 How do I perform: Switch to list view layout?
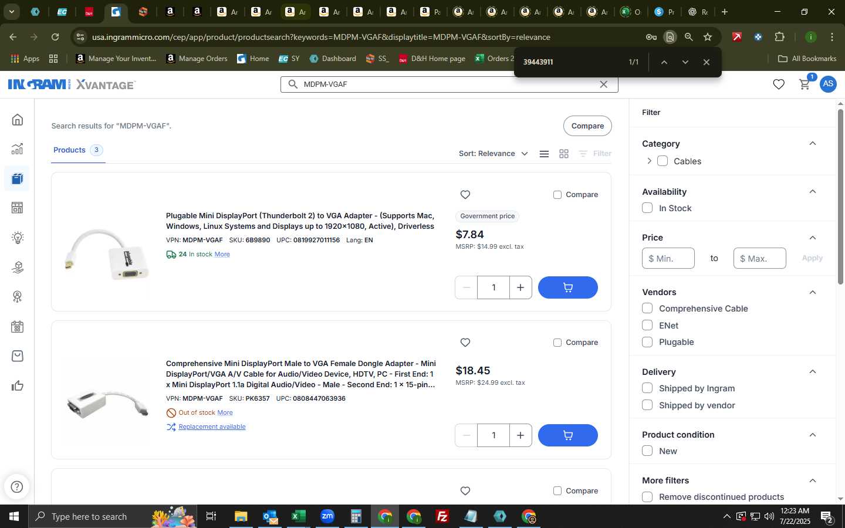(544, 154)
